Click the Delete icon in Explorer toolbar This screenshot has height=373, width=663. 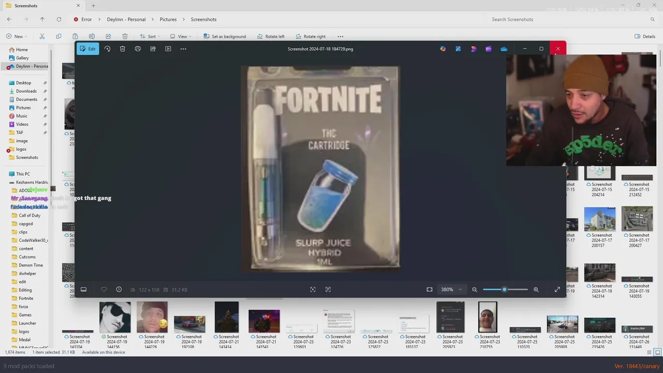(x=125, y=36)
